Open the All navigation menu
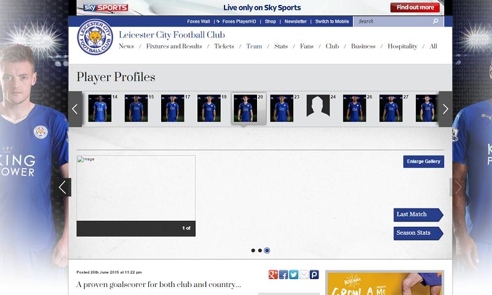 (434, 46)
